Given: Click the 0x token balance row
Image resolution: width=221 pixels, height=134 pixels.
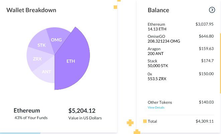Looking at the screenshot, I should click(x=181, y=76).
